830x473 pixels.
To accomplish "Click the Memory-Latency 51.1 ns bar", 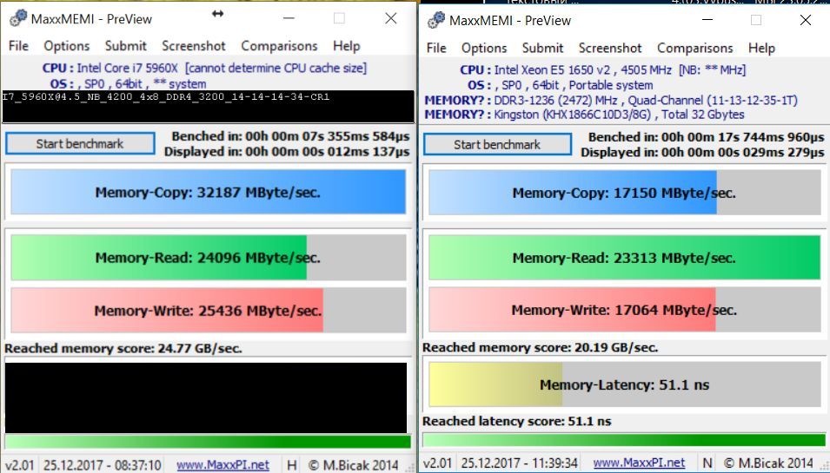I will (x=625, y=384).
